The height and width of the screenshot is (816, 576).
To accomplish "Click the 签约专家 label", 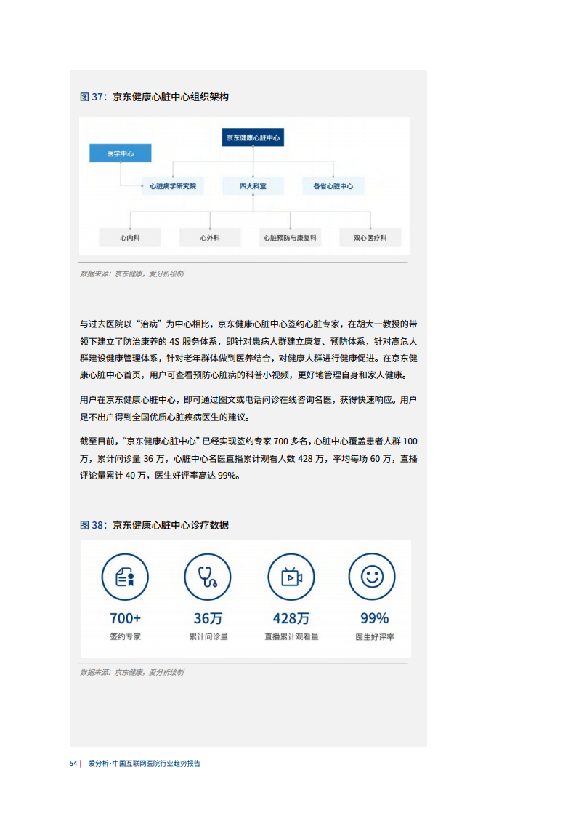I will click(x=125, y=636).
